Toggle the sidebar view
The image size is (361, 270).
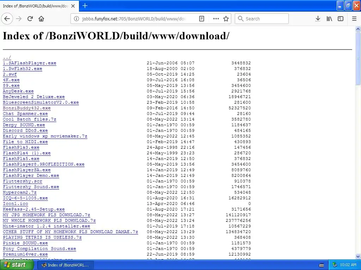tap(341, 19)
